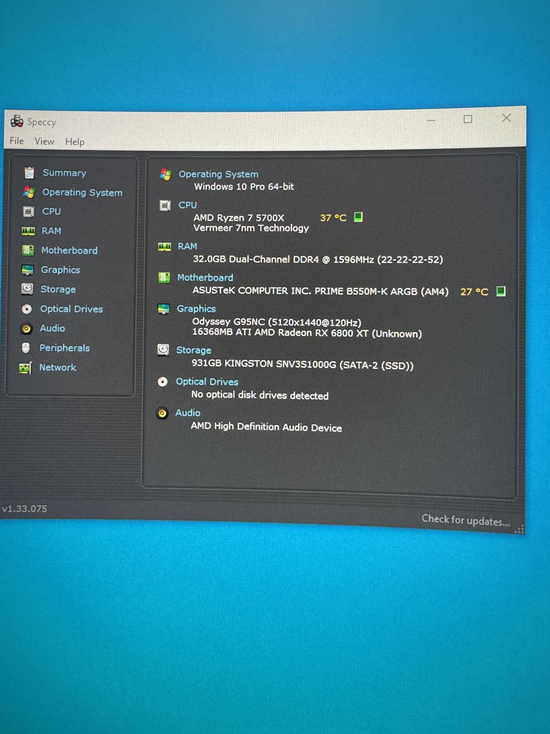Click the Graphics monitor icon in sidebar
This screenshot has width=550, height=734.
[27, 270]
